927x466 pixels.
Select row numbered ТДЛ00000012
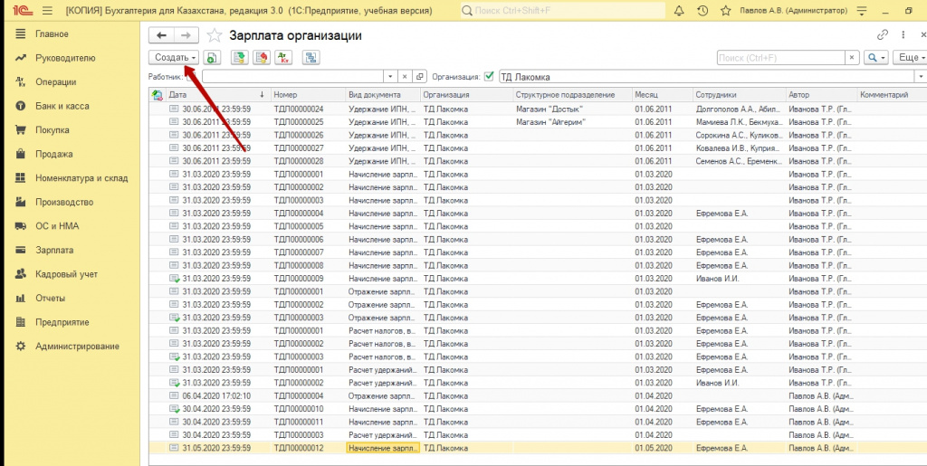point(537,448)
